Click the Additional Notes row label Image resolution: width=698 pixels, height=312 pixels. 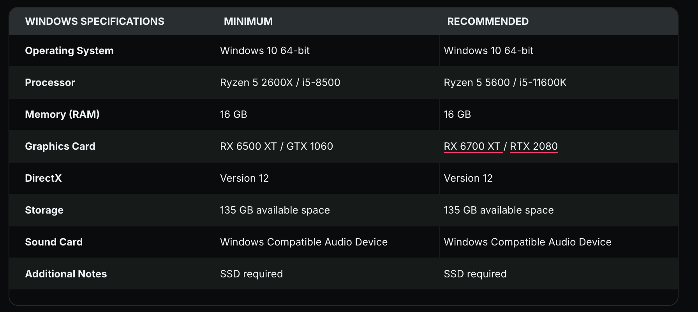(x=66, y=274)
